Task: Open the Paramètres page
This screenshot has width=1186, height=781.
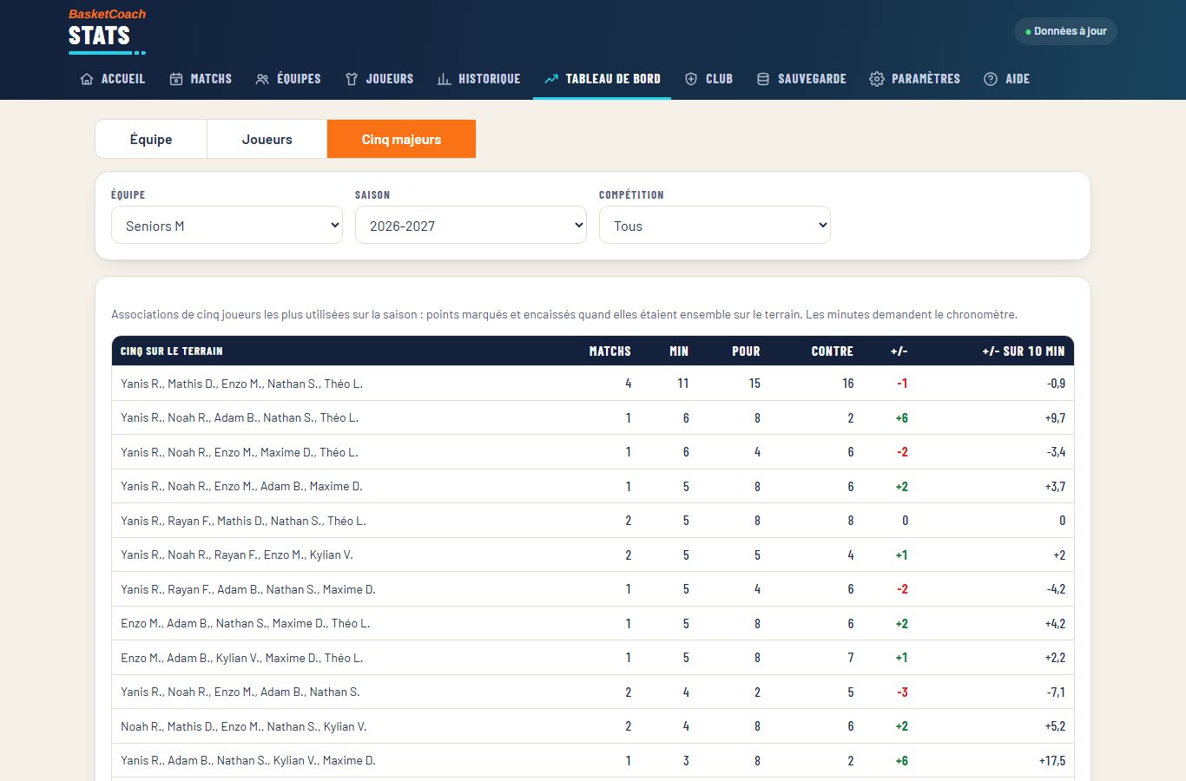Action: click(915, 79)
